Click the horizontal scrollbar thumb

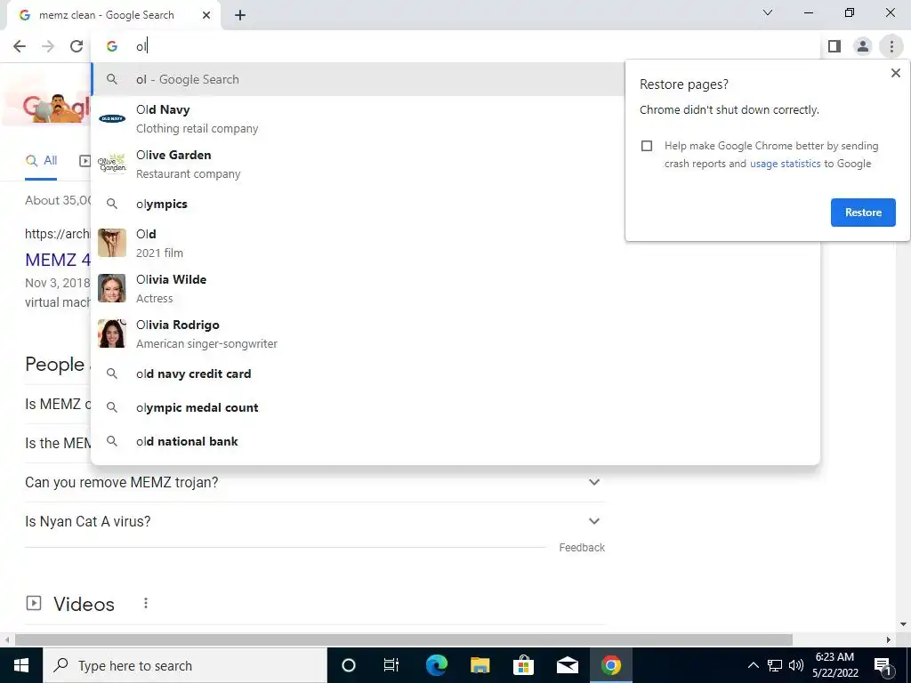[x=404, y=639]
